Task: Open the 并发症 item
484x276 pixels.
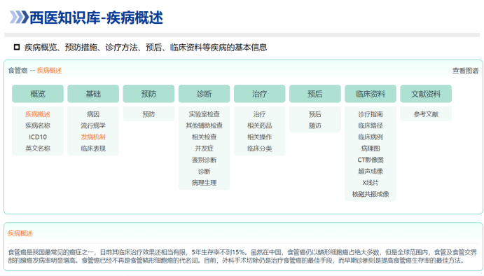Action: coord(204,149)
